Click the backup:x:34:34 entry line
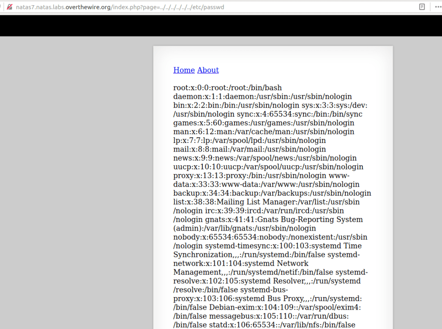The height and width of the screenshot is (329, 442). [x=272, y=193]
